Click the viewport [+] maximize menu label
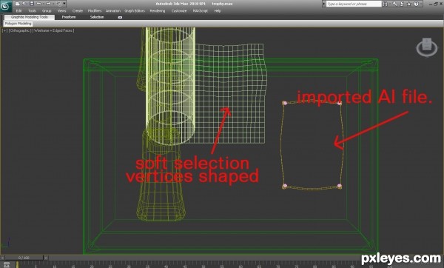Image resolution: width=444 pixels, height=268 pixels. 5,30
